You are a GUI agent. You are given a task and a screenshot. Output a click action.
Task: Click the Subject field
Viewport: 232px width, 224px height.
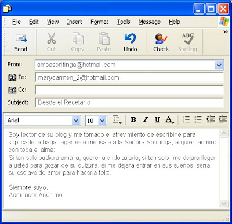129,102
